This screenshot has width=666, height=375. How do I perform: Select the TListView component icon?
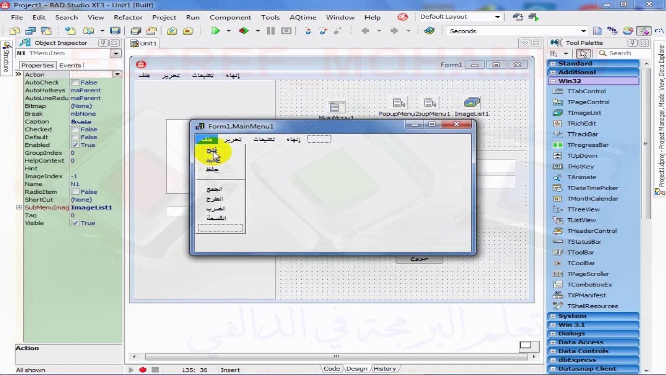pos(558,220)
